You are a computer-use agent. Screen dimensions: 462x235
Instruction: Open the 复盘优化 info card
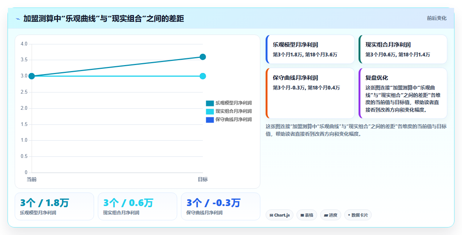click(x=403, y=93)
